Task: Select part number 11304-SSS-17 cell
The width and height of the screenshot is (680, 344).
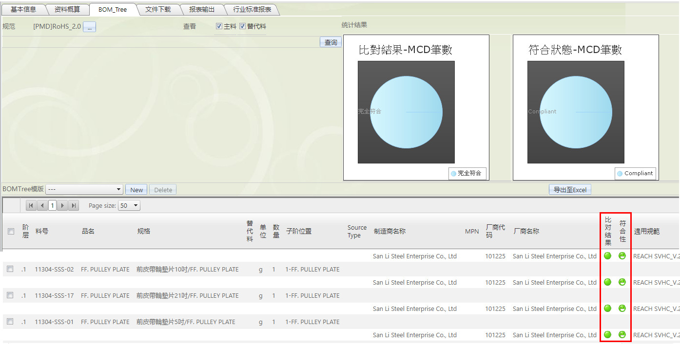Action: (x=54, y=295)
